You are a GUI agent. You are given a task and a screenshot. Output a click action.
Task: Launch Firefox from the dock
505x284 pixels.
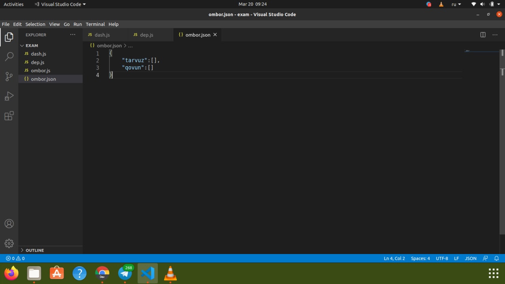11,273
